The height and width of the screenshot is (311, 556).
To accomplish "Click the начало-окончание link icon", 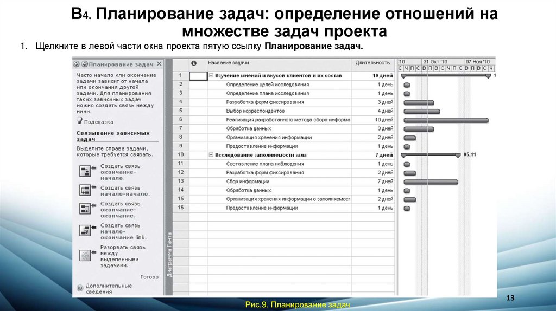I will click(x=85, y=231).
